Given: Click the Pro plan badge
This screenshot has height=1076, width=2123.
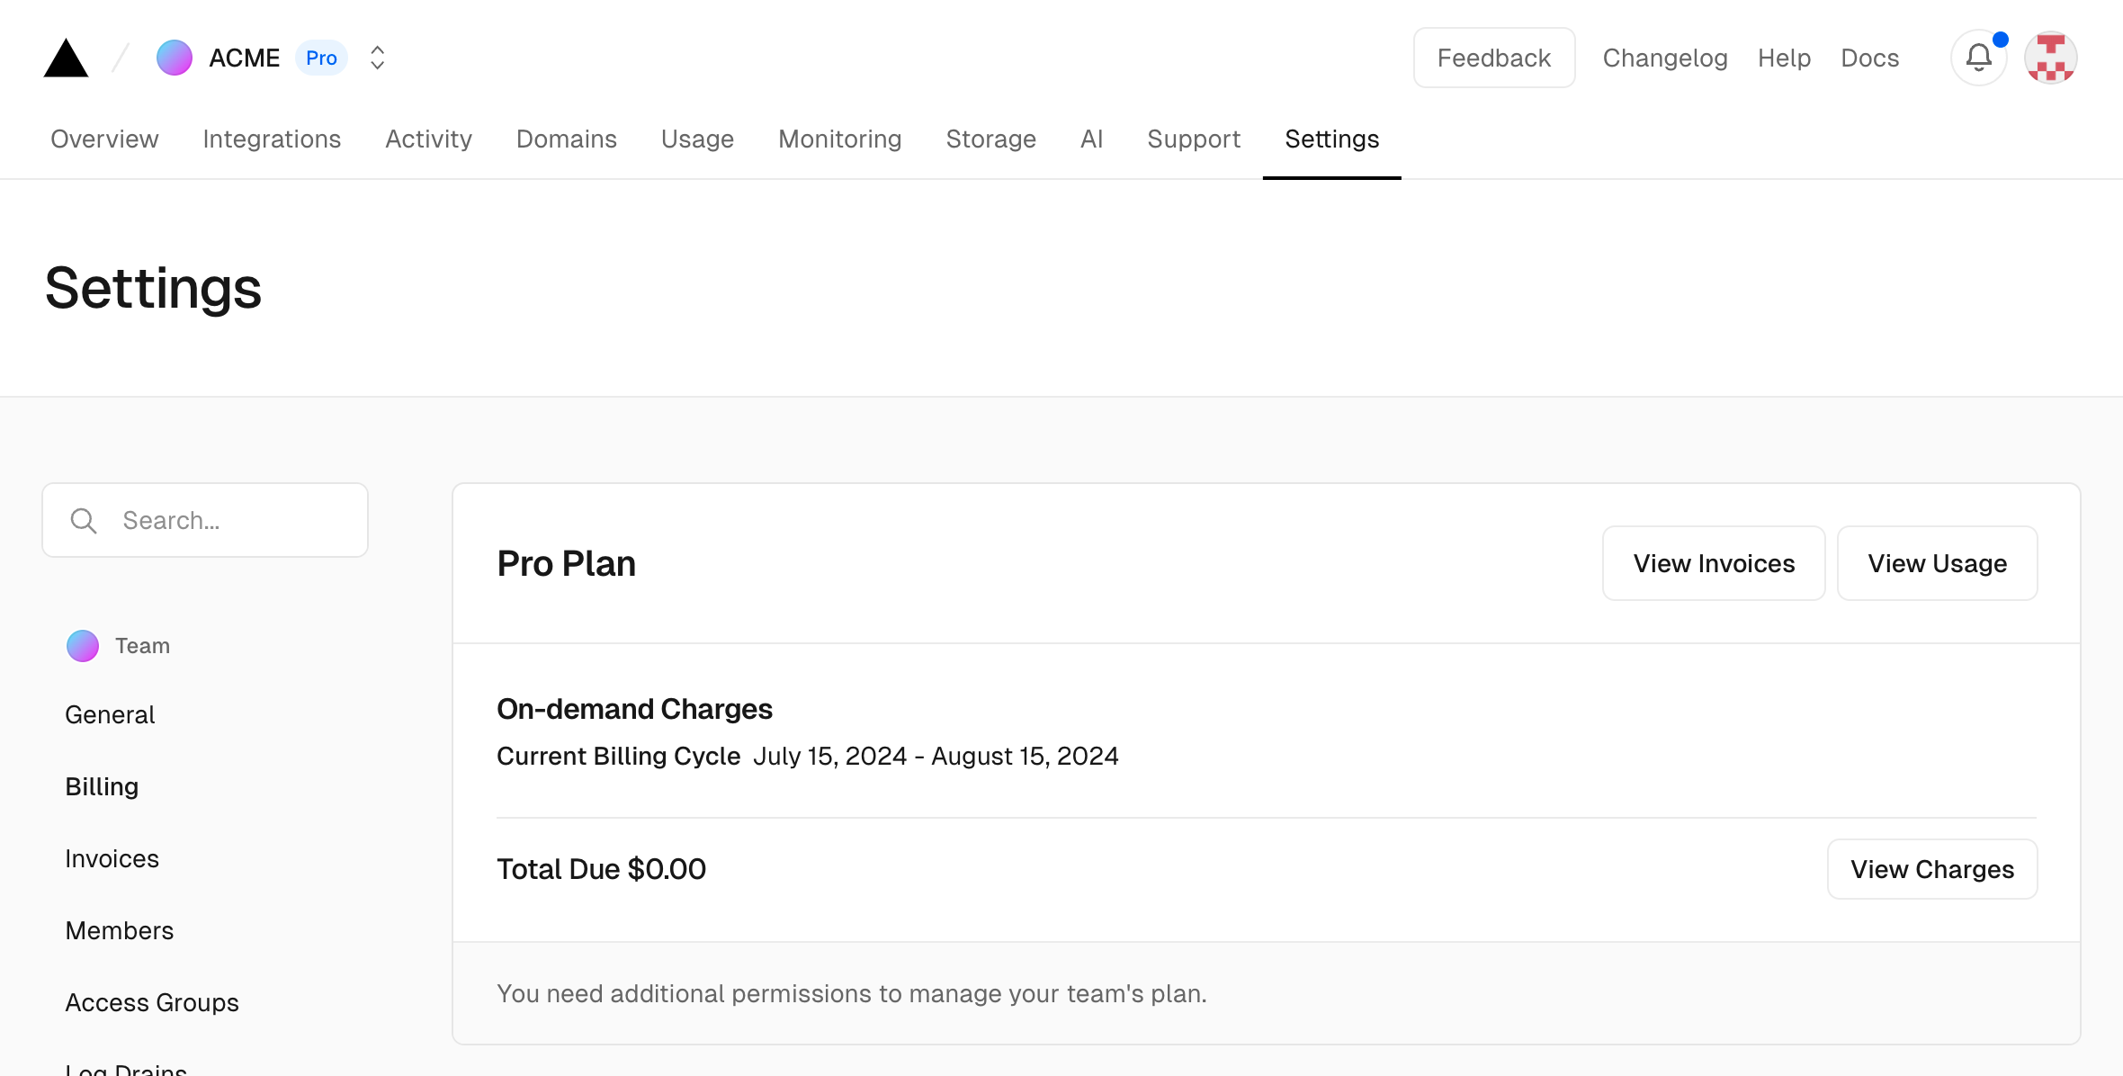Looking at the screenshot, I should click(321, 58).
